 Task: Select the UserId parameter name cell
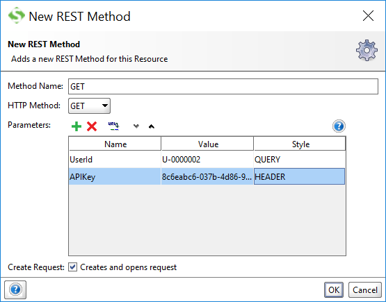tap(115, 160)
